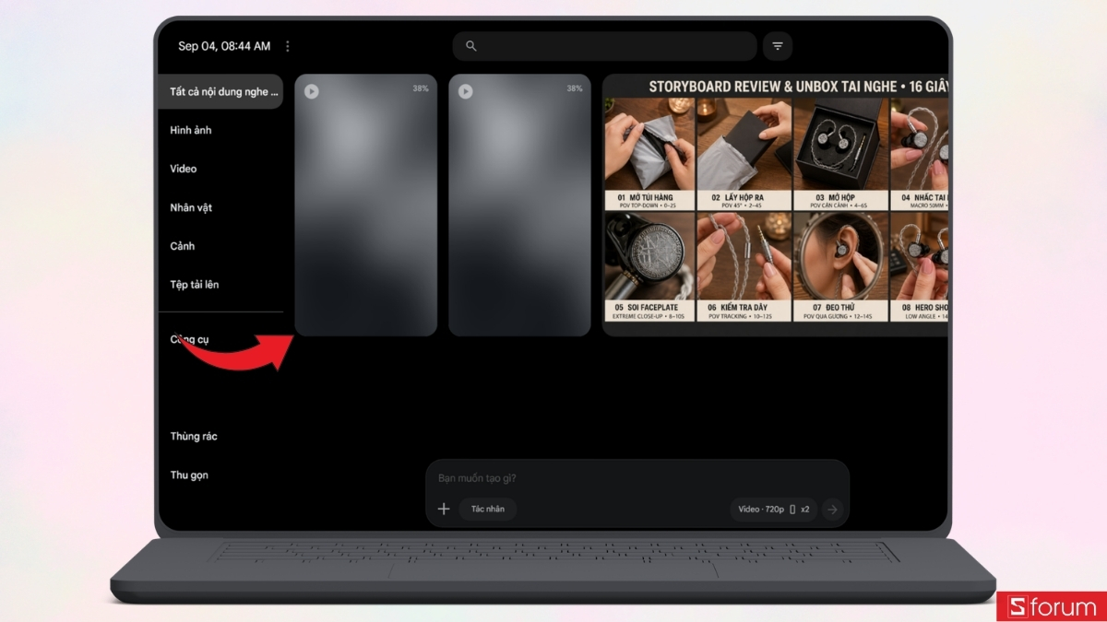Image resolution: width=1107 pixels, height=622 pixels.
Task: Collapse sidebar with Thu gọn
Action: (x=189, y=475)
